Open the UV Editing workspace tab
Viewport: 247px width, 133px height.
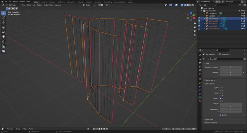tap(61, 2)
